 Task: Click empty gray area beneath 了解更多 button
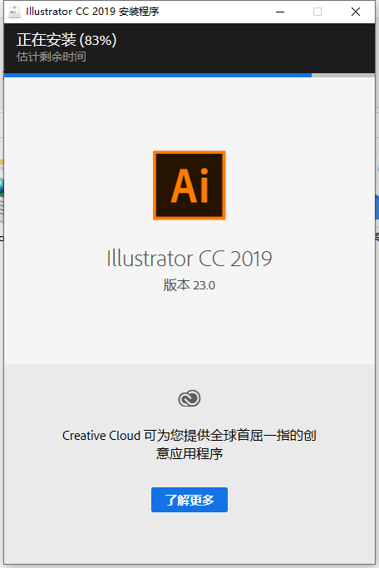point(189,538)
